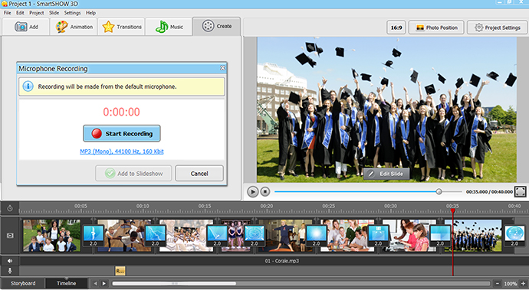Switch to Storyboard view

tap(23, 283)
